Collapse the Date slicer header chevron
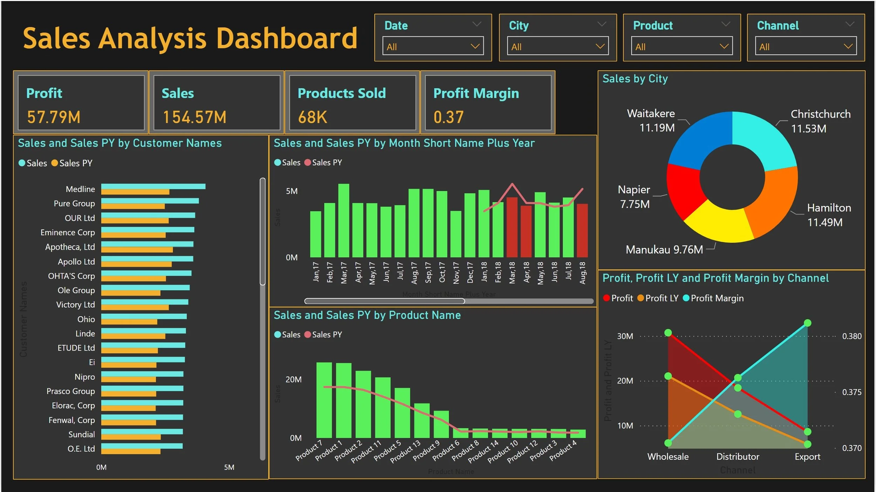This screenshot has height=492, width=876. 477,24
